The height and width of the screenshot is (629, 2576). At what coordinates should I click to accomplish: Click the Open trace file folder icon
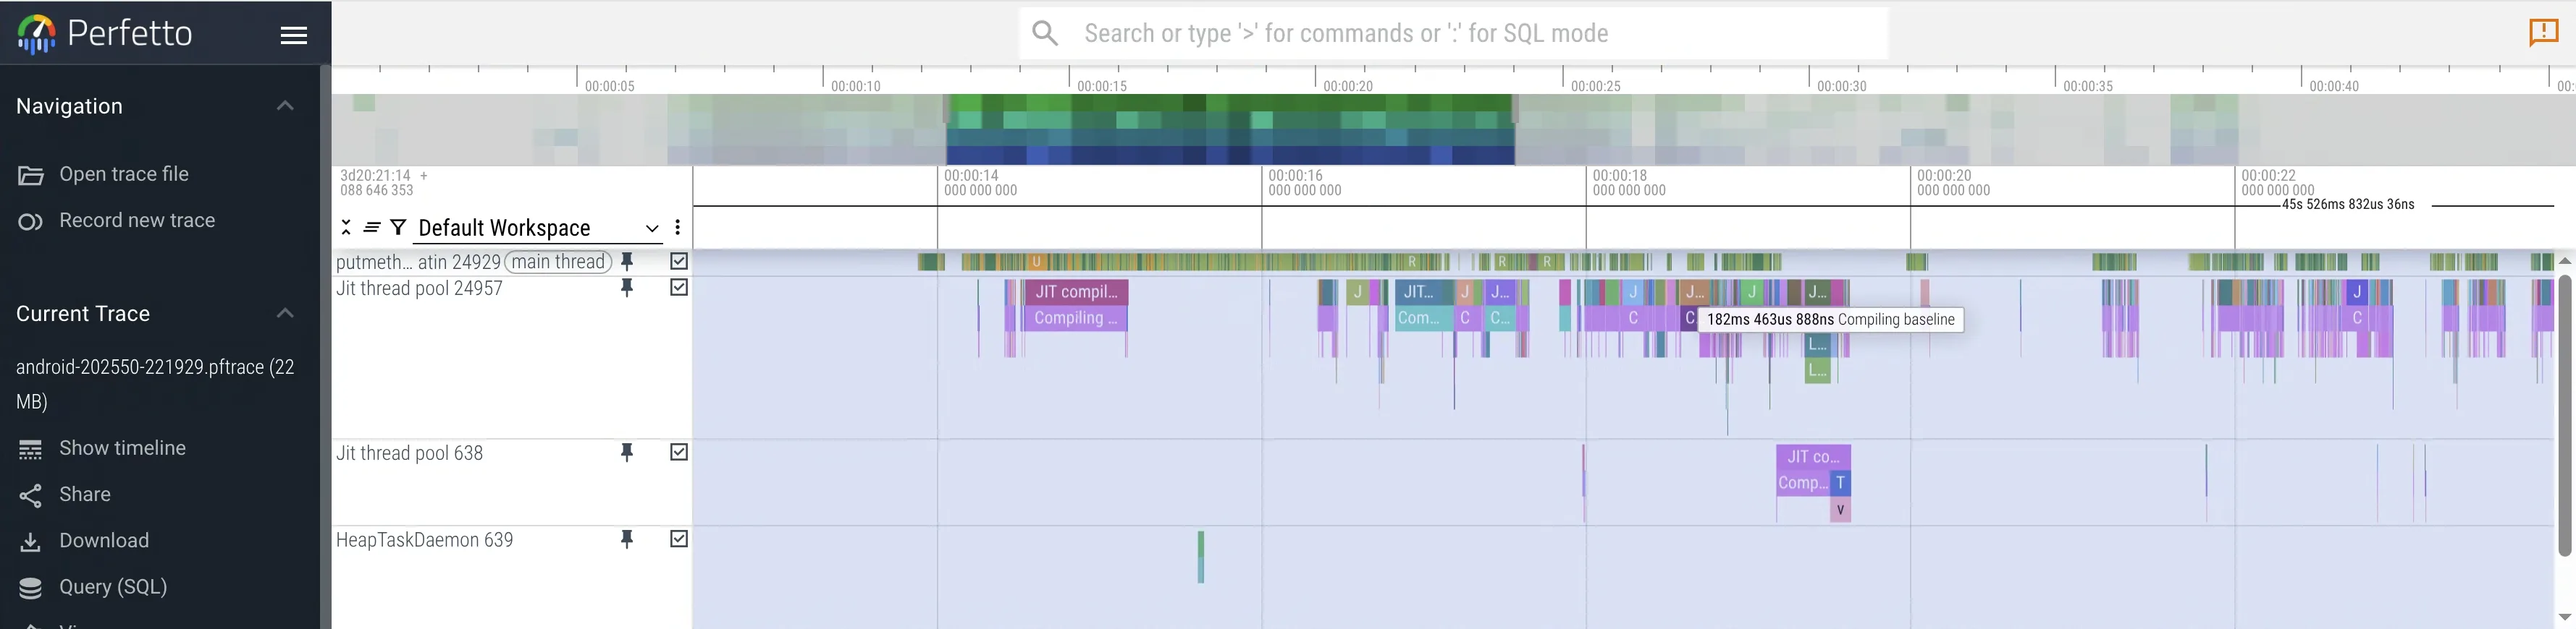pos(31,176)
